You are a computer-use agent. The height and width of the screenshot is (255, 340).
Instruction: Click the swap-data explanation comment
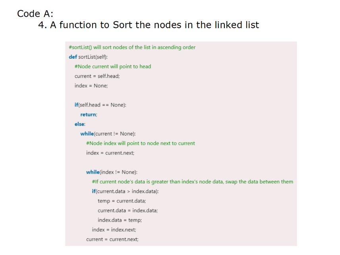click(x=193, y=182)
